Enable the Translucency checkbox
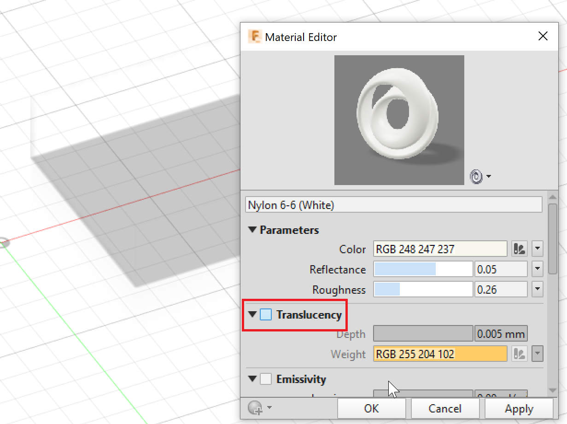This screenshot has width=567, height=424. pos(266,314)
